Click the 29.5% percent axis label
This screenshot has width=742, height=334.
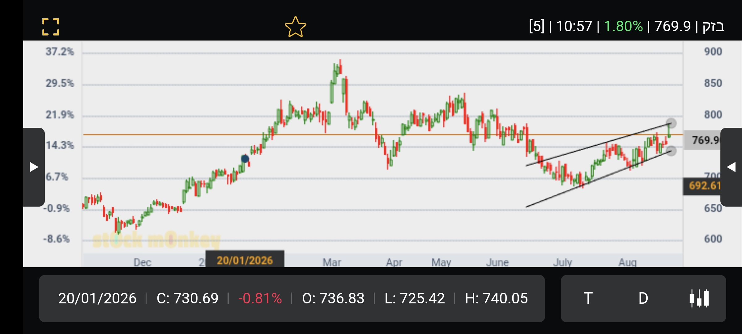coord(60,83)
